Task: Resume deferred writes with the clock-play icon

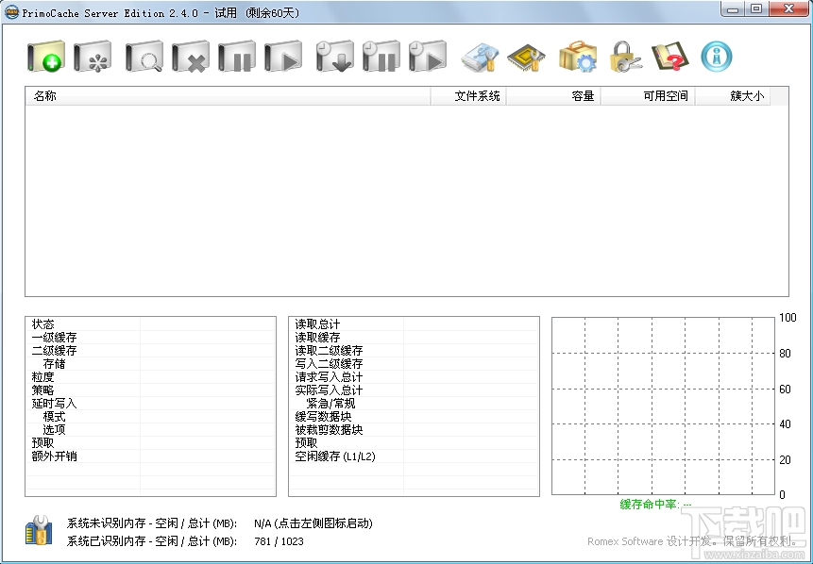Action: [x=428, y=56]
